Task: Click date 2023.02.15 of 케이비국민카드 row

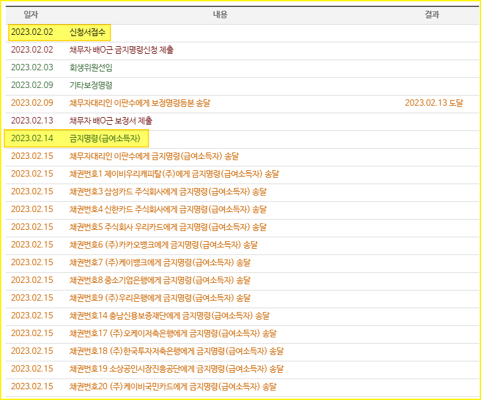Action: [32, 387]
